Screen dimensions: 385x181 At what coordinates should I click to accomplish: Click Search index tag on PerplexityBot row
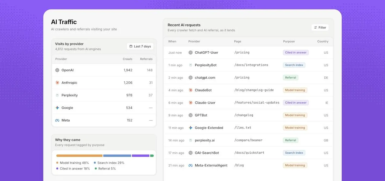pos(294,65)
